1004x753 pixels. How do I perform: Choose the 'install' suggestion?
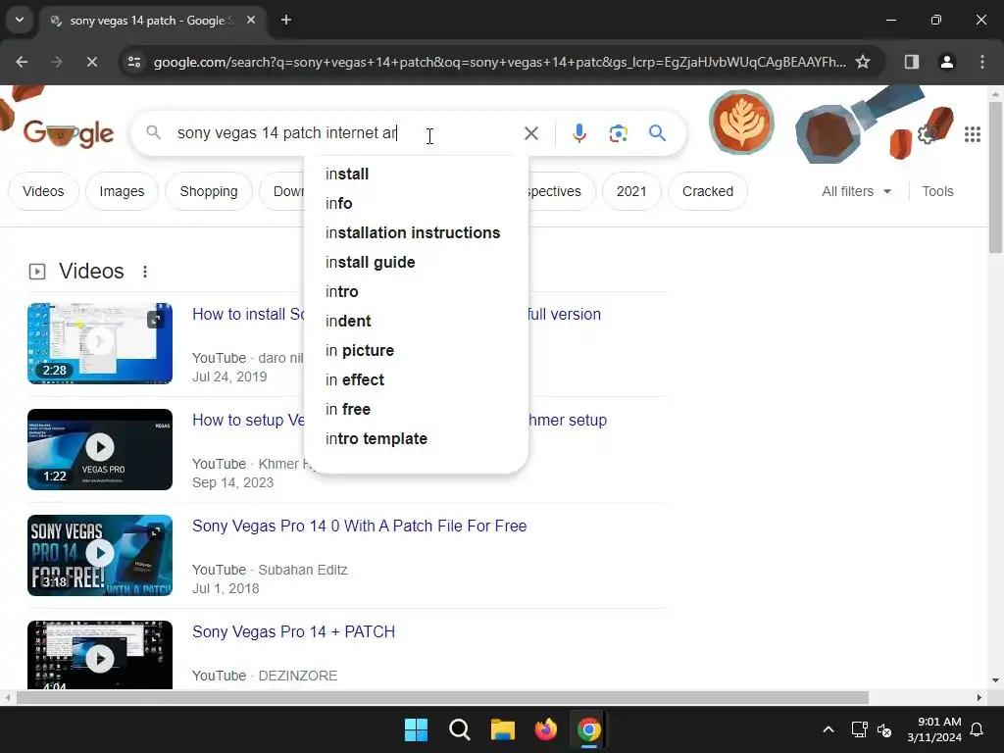click(416, 175)
